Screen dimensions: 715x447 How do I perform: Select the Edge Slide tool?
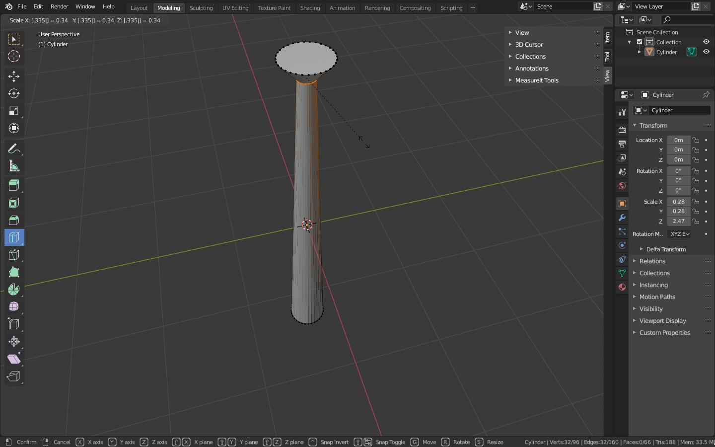tap(14, 324)
